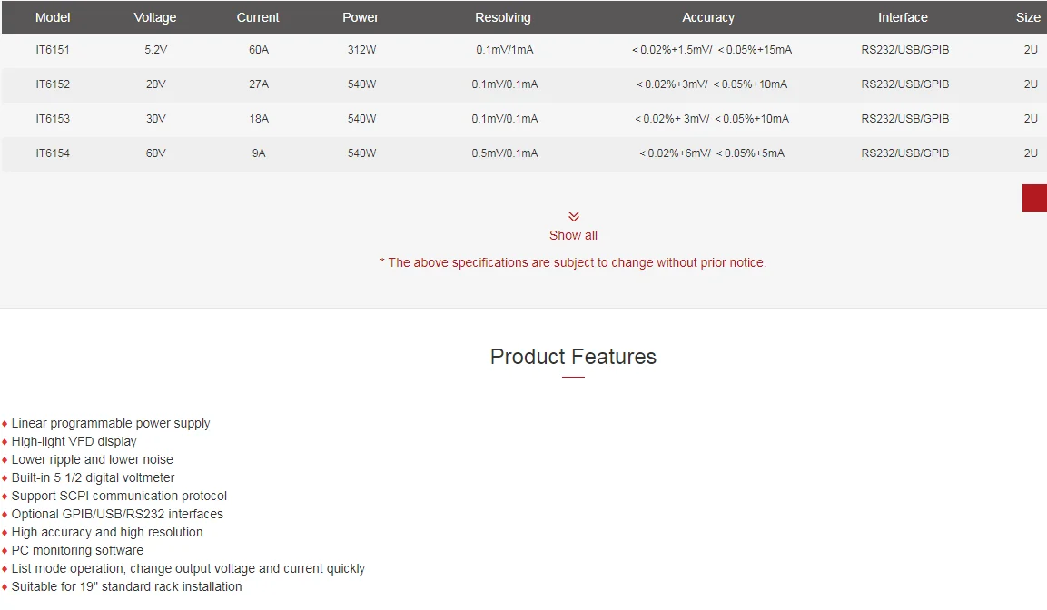Click the Power column header

(x=361, y=17)
